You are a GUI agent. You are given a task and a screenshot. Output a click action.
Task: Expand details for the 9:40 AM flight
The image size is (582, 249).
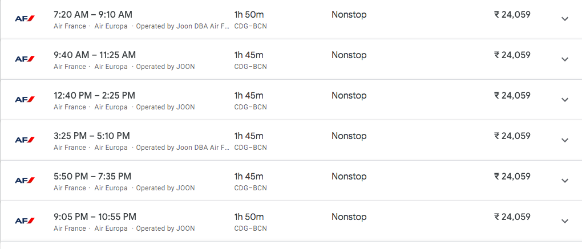[565, 59]
